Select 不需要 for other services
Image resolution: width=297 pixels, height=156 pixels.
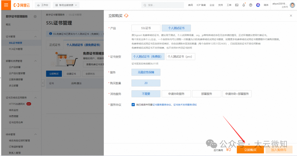[x=146, y=94]
